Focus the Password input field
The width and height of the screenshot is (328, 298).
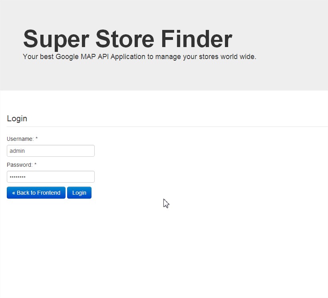[x=50, y=177]
